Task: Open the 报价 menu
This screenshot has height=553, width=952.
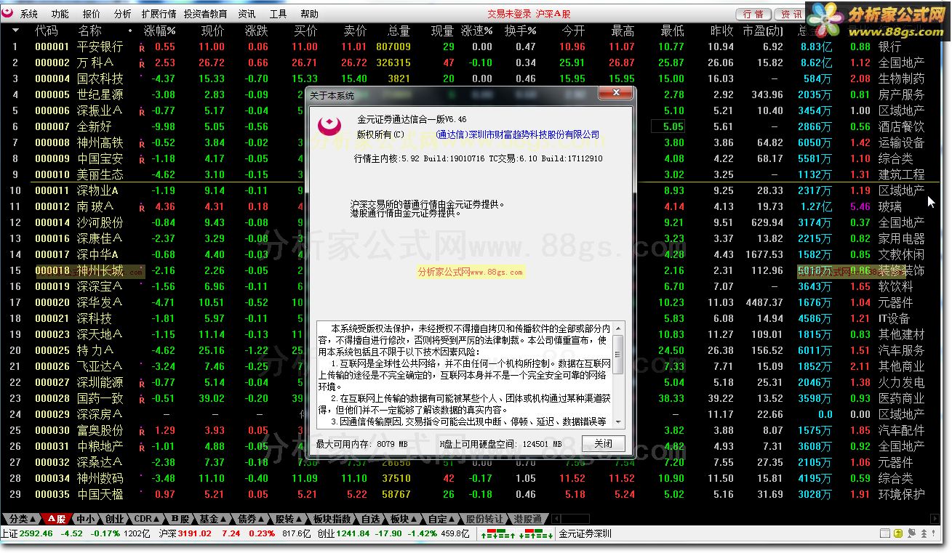Action: coord(92,14)
